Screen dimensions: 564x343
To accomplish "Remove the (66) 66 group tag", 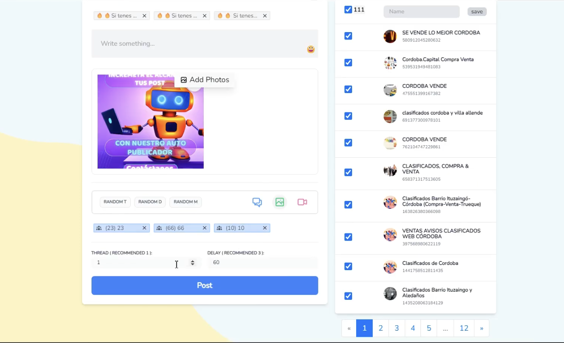I will (x=204, y=228).
